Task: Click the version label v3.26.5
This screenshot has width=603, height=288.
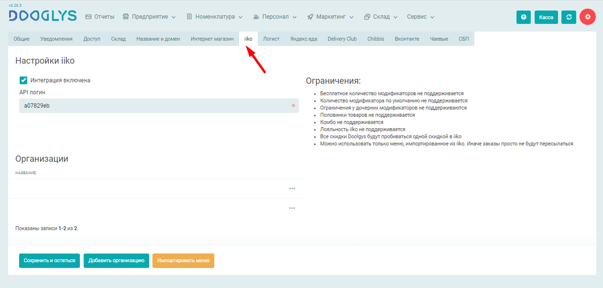Action: (16, 5)
